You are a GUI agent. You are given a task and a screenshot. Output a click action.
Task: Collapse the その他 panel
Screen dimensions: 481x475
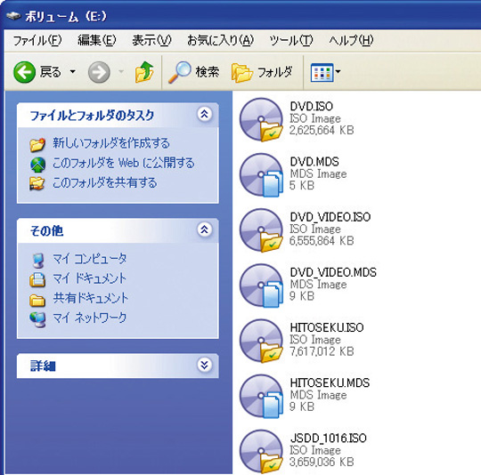204,229
